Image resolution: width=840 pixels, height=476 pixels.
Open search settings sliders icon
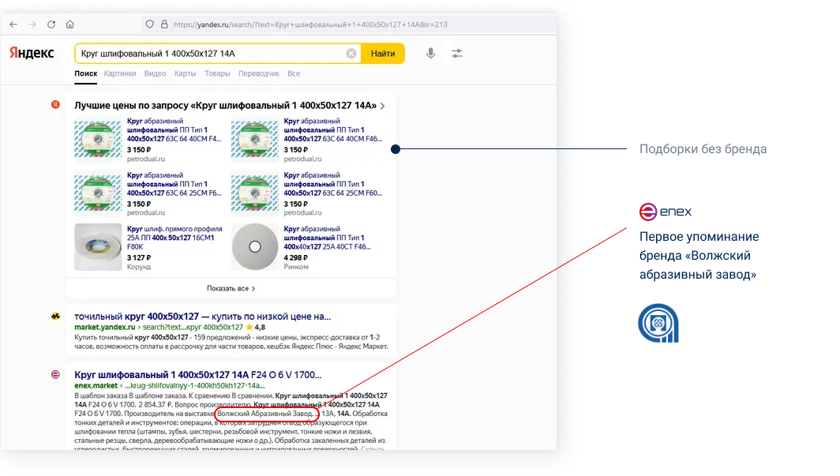(x=457, y=54)
